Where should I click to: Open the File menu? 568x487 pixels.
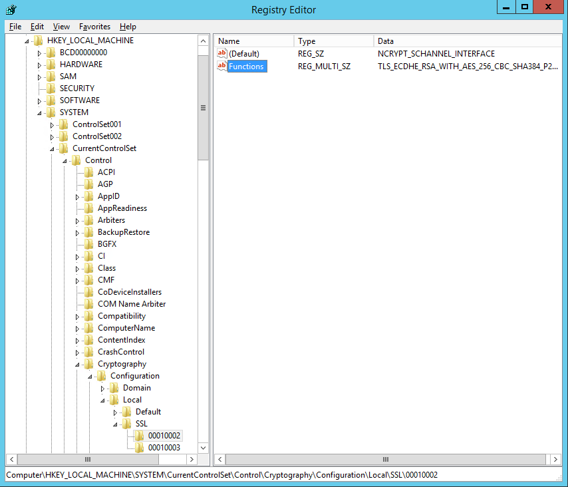coord(15,27)
